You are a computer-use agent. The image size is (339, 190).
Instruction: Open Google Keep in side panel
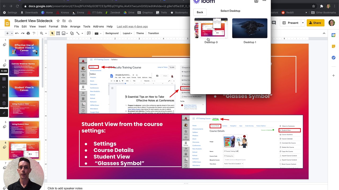(333, 46)
